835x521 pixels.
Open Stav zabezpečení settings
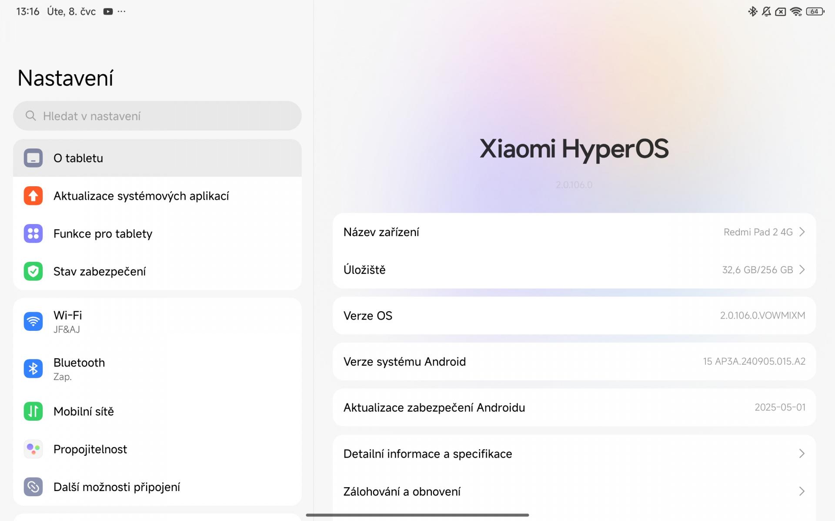(157, 271)
